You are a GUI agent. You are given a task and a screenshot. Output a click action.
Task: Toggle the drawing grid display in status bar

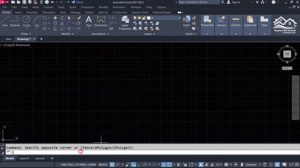112,165
